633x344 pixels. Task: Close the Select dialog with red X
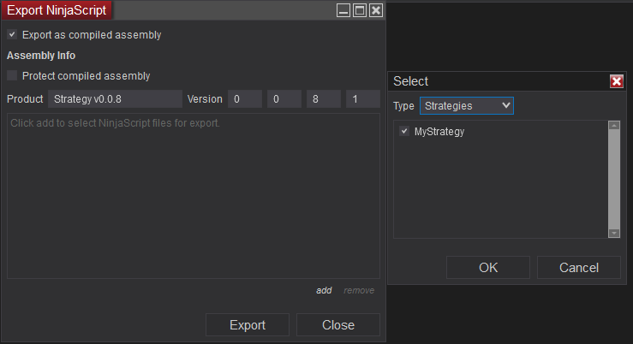[x=616, y=81]
